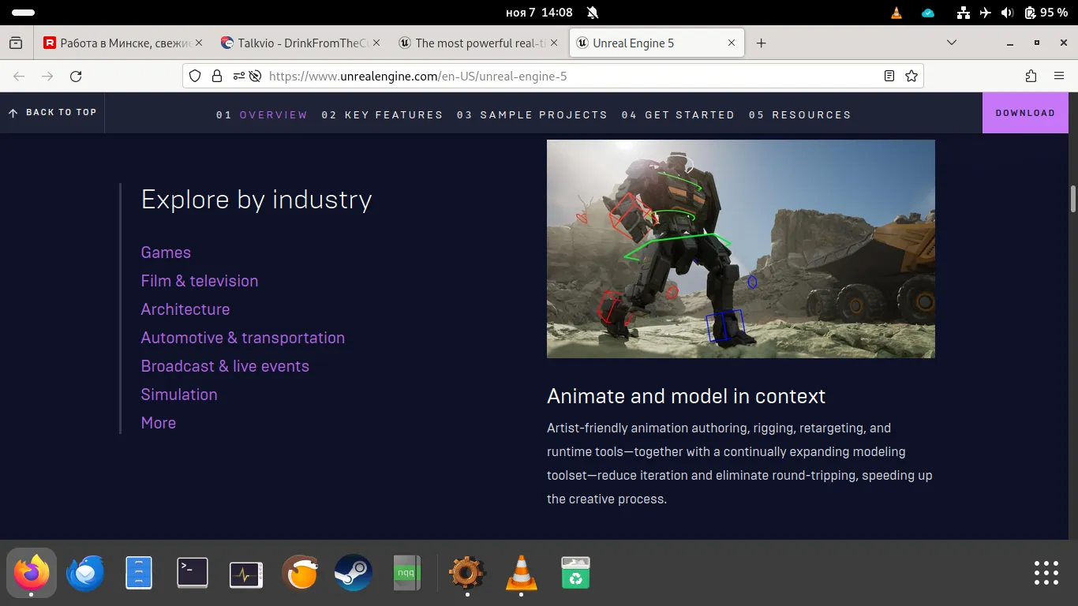Open the 03 Sample Projects section
This screenshot has width=1078, height=606.
click(x=532, y=114)
